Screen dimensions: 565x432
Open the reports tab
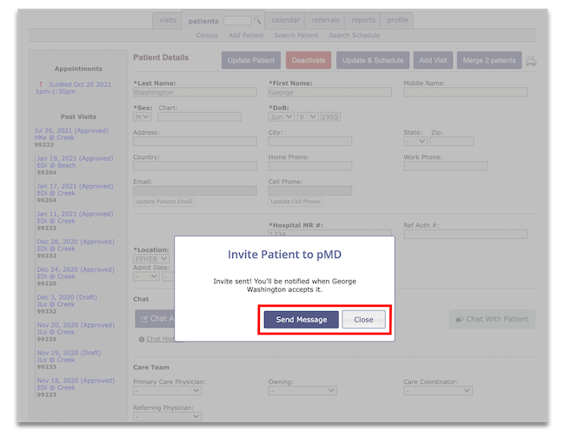[x=363, y=20]
